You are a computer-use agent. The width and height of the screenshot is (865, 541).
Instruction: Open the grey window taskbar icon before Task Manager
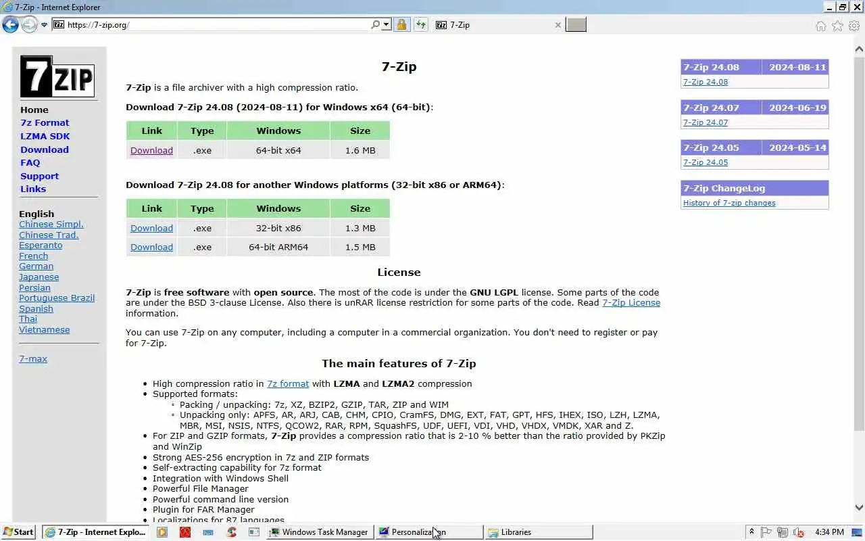click(x=254, y=532)
